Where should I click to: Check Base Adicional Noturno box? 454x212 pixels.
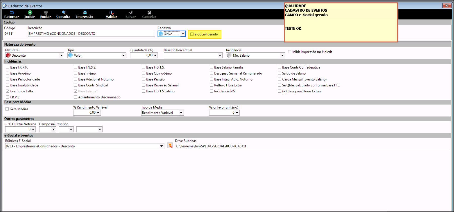(x=76, y=79)
